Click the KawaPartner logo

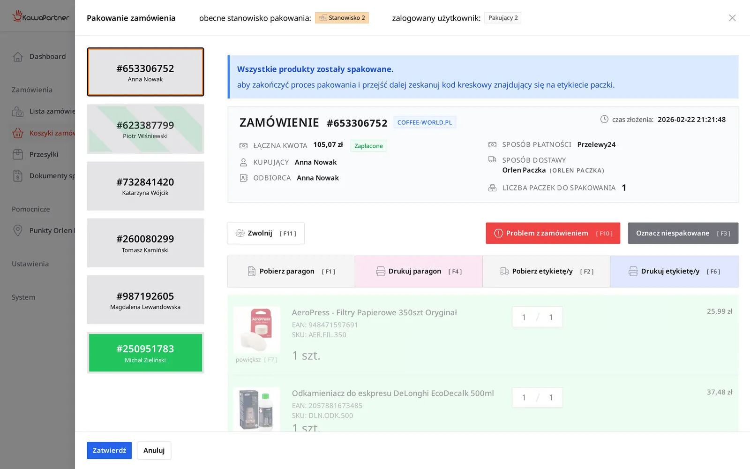click(40, 16)
